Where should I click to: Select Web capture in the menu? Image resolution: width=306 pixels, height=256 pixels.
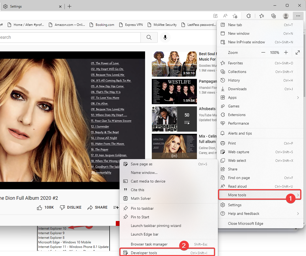tap(260, 152)
